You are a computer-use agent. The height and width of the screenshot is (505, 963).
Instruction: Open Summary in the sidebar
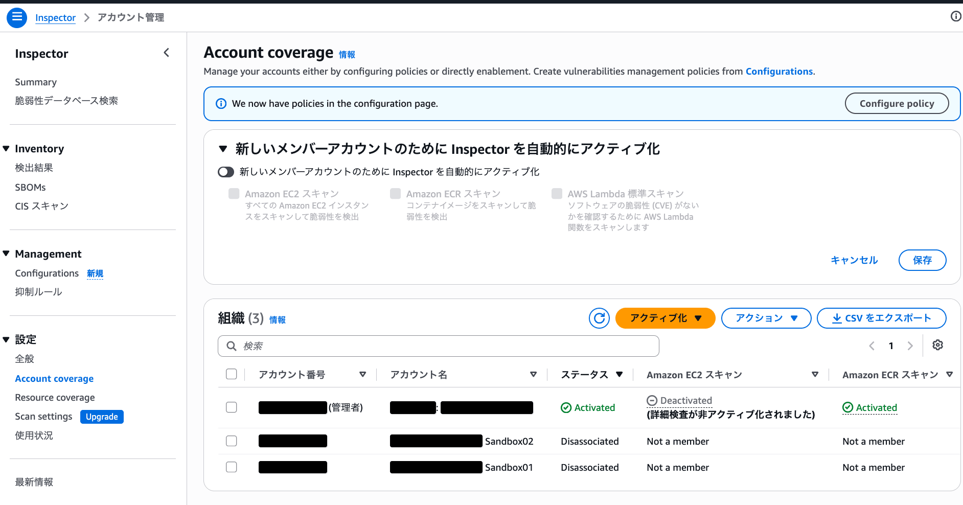[x=36, y=82]
